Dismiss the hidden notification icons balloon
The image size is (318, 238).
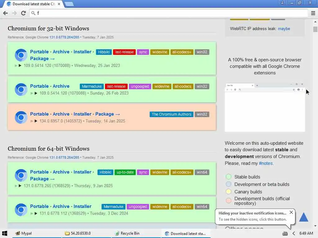291,212
